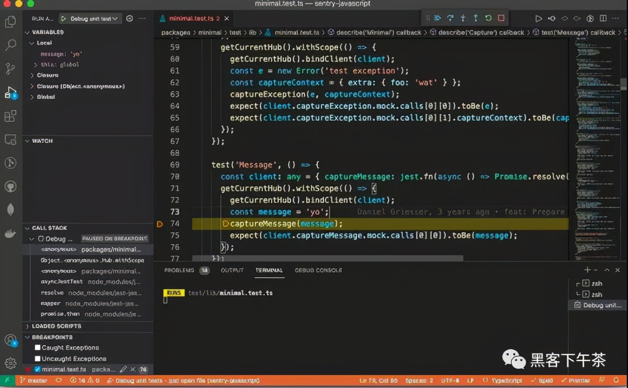Click Continue in the debug toolbar
This screenshot has height=388, width=628.
[x=438, y=18]
